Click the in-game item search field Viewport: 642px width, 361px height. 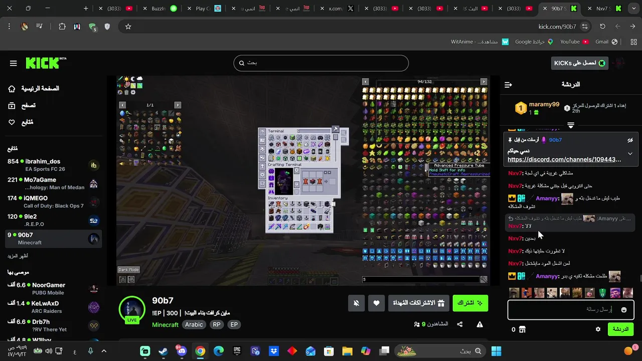[x=421, y=279]
